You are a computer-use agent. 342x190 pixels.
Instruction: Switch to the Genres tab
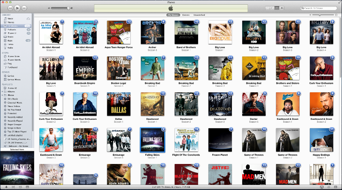click(186, 15)
